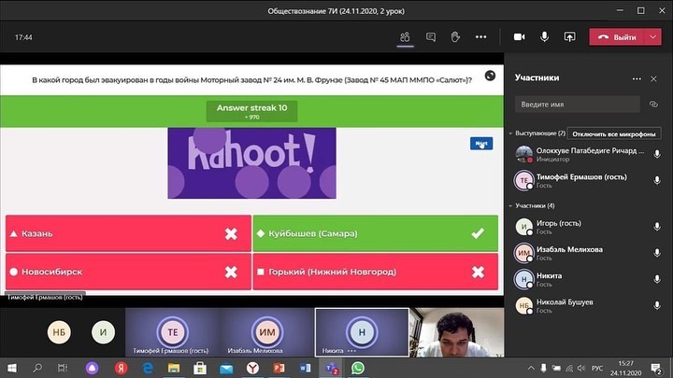Show hidden system tray icons

(x=531, y=368)
